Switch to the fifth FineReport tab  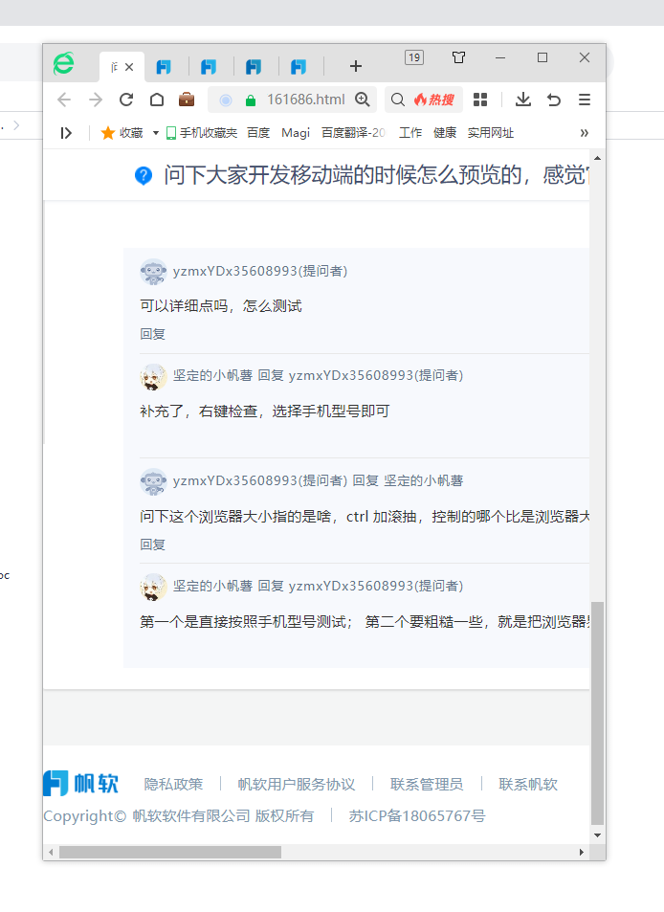[299, 67]
